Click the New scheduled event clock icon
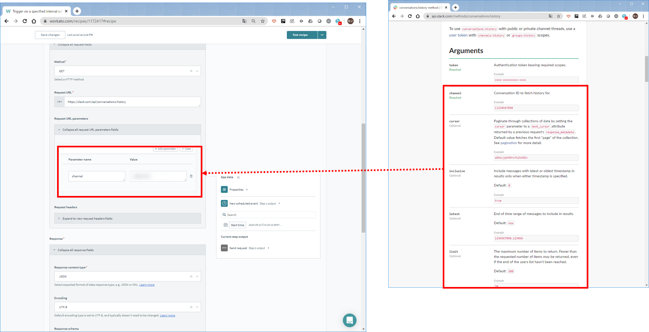The width and height of the screenshot is (649, 332). [224, 203]
